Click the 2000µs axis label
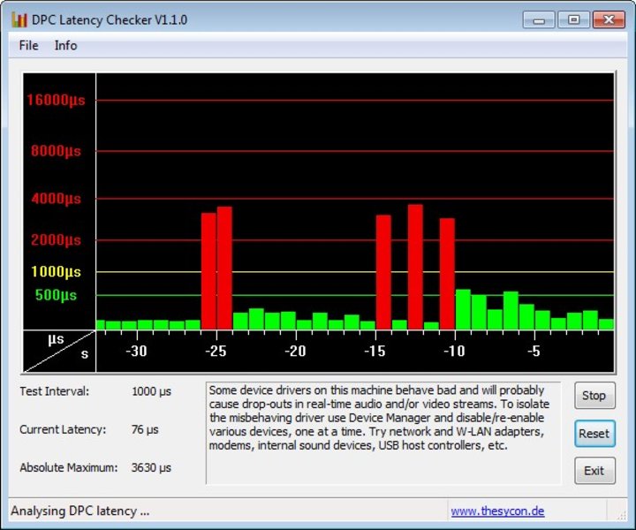Image resolution: width=636 pixels, height=530 pixels. coord(56,239)
